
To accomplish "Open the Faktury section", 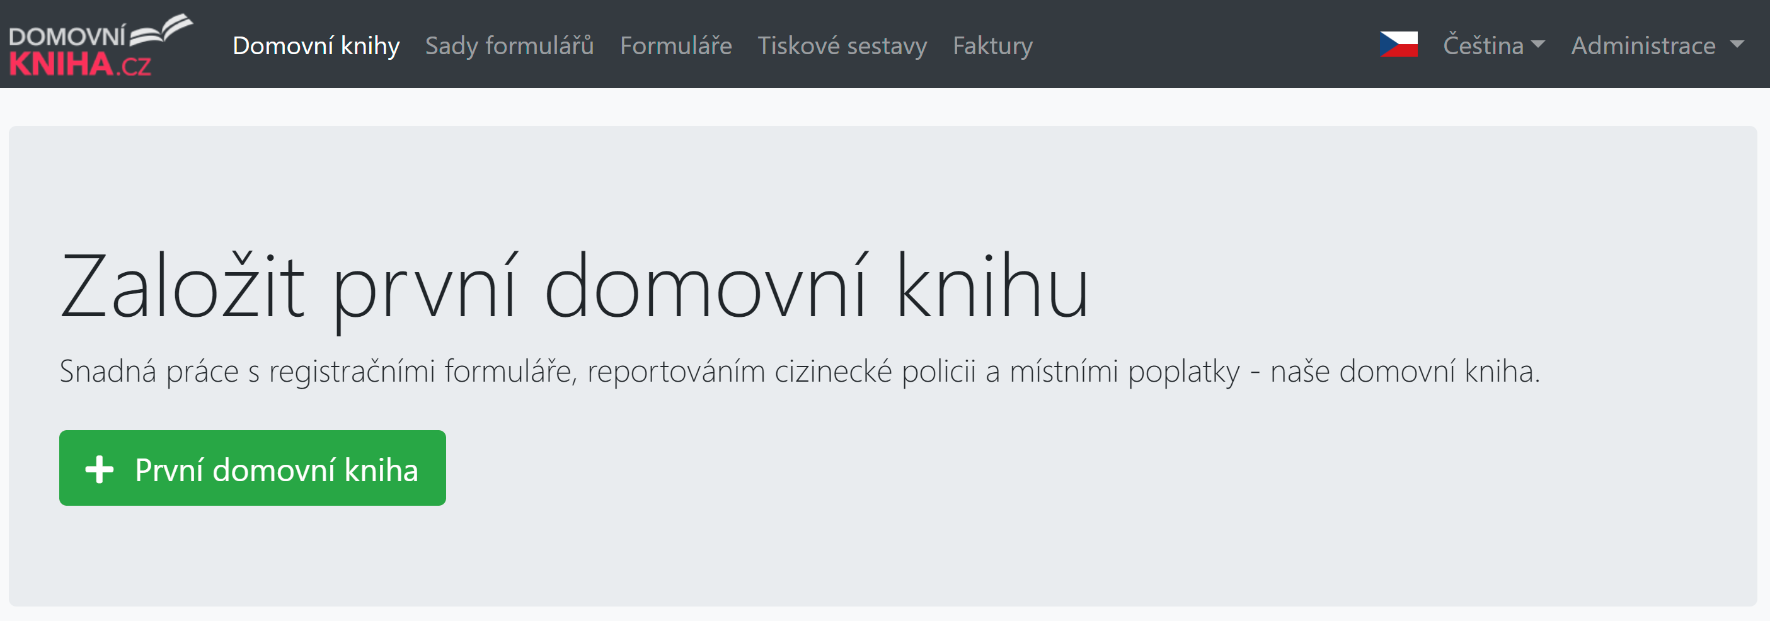I will point(992,45).
